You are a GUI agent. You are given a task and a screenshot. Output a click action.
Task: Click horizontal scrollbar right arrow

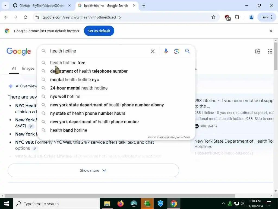coord(271,196)
